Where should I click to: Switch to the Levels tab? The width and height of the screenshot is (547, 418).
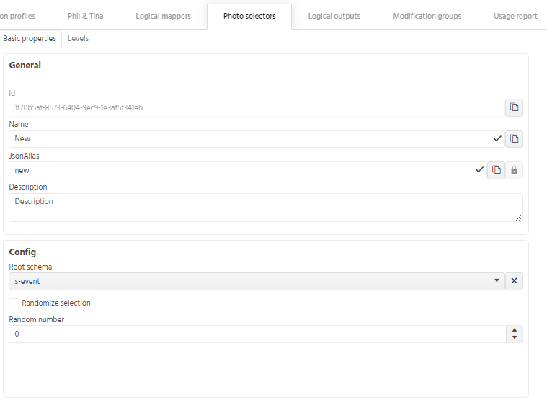(x=78, y=39)
